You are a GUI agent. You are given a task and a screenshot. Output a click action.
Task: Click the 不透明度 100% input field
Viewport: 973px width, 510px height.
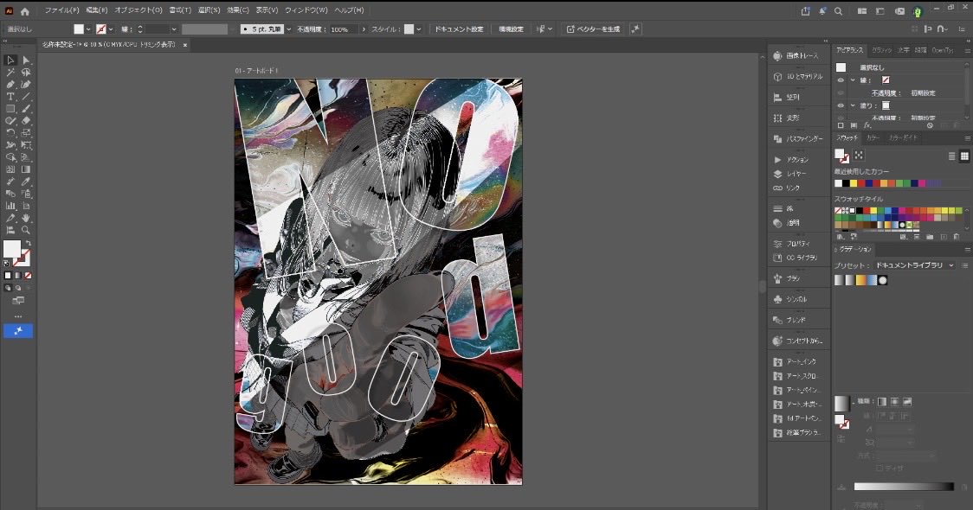pyautogui.click(x=343, y=29)
